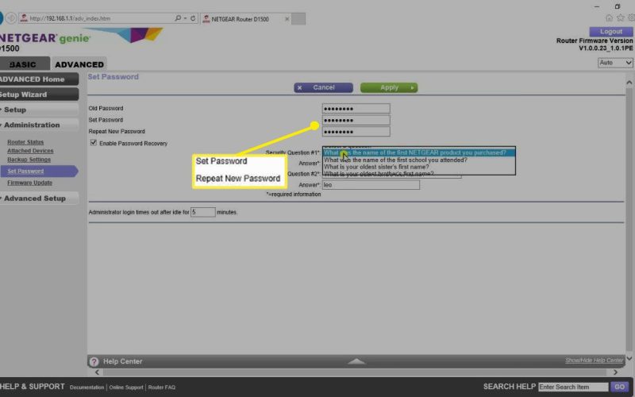Open ADVANCED Home in sidebar
This screenshot has height=397, width=635.
(38, 79)
